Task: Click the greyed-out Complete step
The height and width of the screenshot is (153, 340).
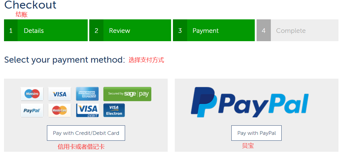Action: [297, 30]
